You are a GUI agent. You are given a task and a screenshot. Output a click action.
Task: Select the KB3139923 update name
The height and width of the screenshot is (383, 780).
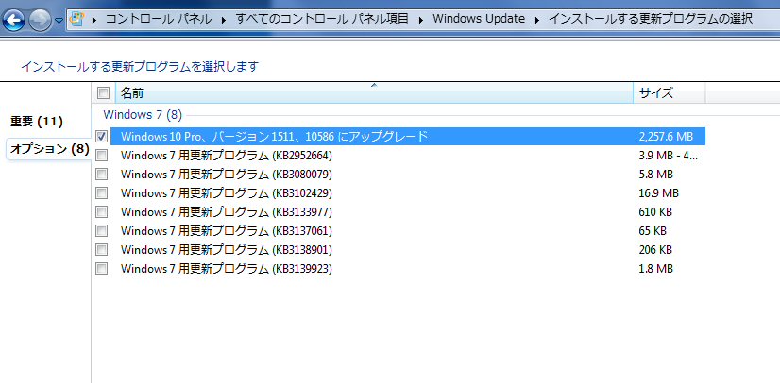point(227,269)
